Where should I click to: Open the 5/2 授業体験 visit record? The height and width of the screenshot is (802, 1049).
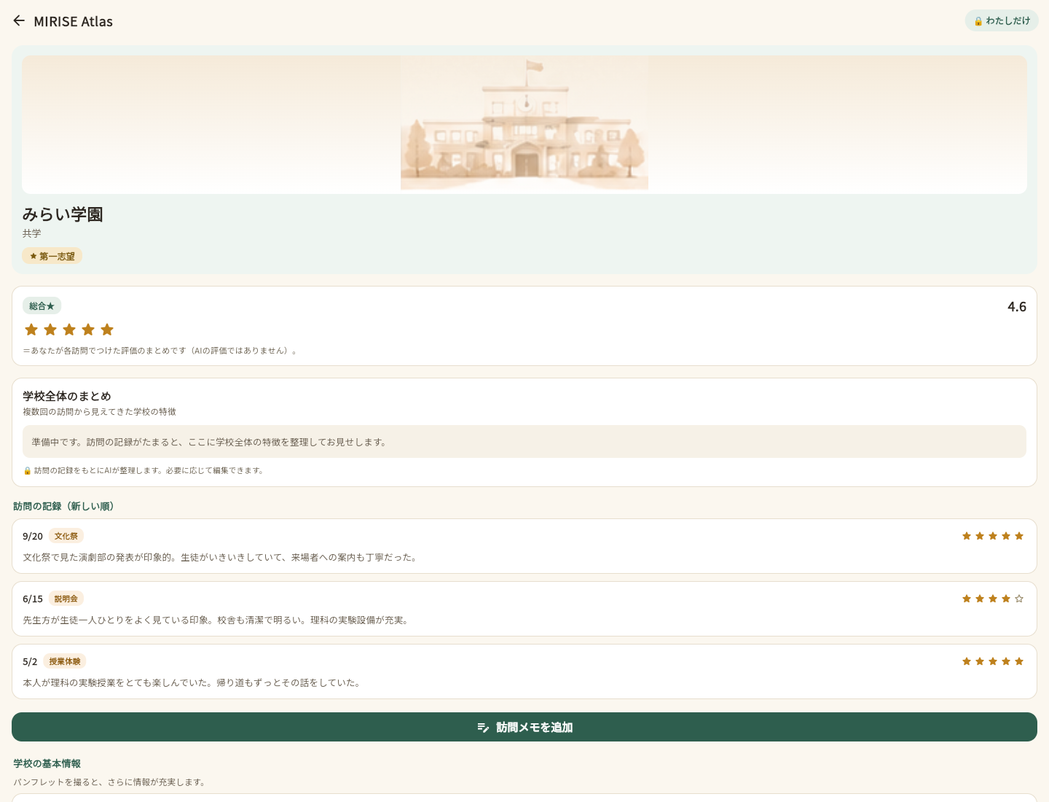[x=524, y=671]
